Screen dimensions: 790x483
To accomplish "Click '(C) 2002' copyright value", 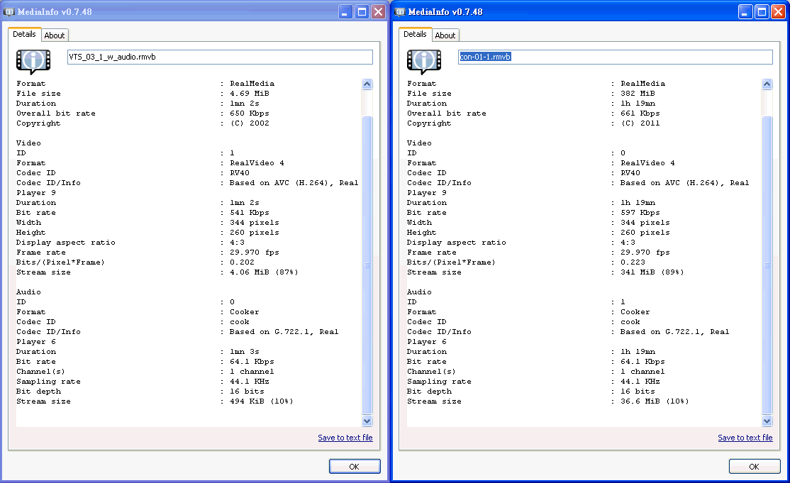I will (x=250, y=123).
